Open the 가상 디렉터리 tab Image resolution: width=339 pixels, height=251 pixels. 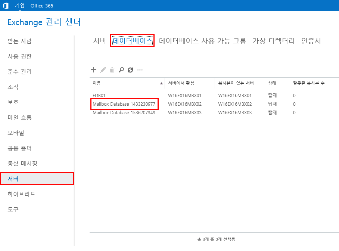pos(274,41)
